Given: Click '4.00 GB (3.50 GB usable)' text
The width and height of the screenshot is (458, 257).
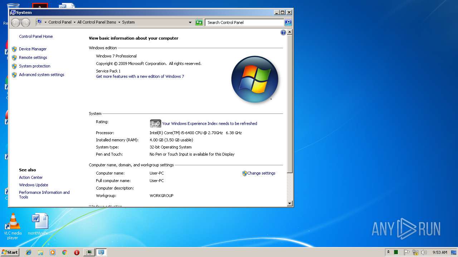Looking at the screenshot, I should click(171, 140).
